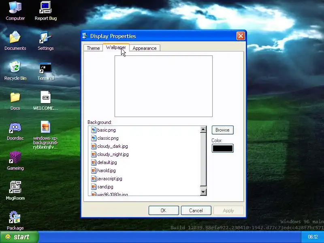Click the Cancel button

(x=196, y=210)
